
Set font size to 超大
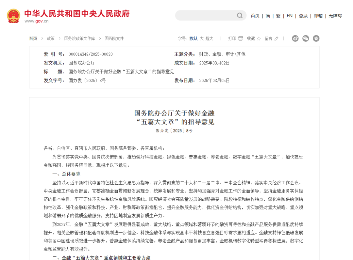(x=209, y=38)
